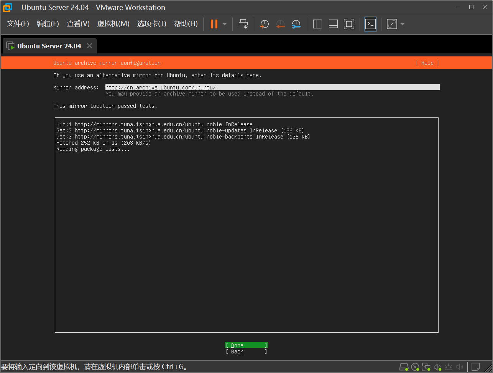493x373 pixels.
Task: Click the message log note icon
Action: click(x=476, y=367)
